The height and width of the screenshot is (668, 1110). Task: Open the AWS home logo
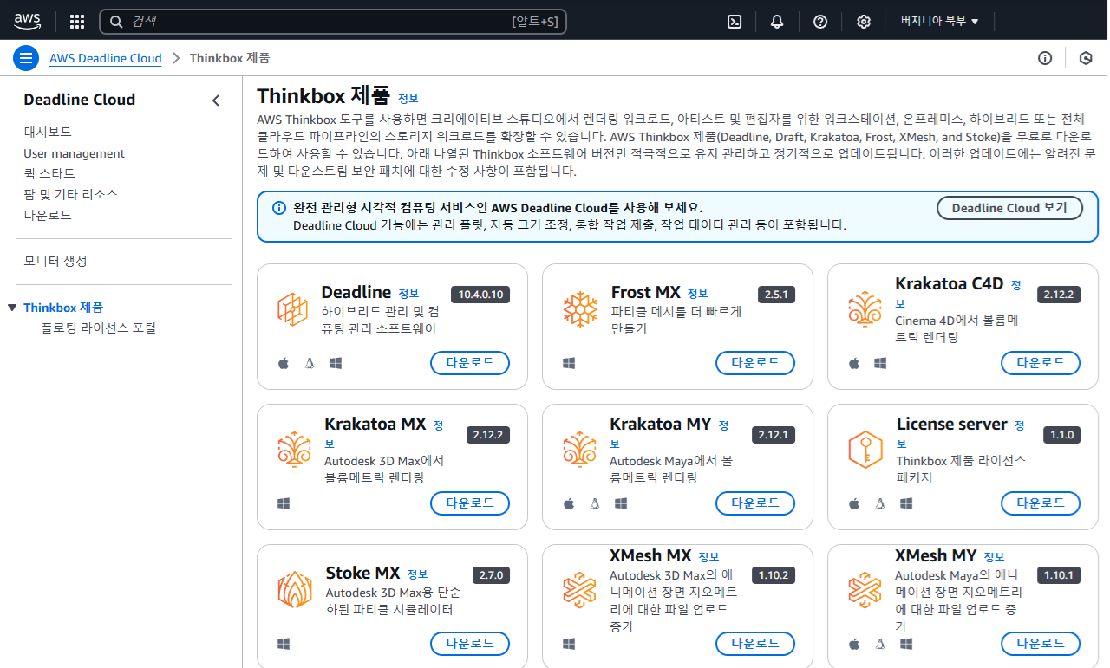27,21
